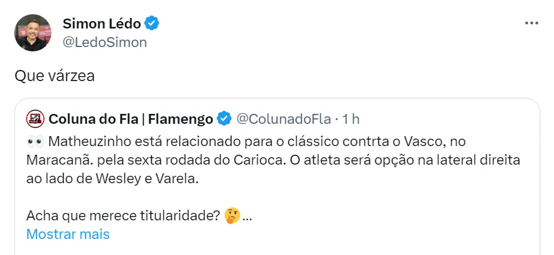Click Simon Lédo's profile photo
The width and height of the screenshot is (554, 255).
33,33
